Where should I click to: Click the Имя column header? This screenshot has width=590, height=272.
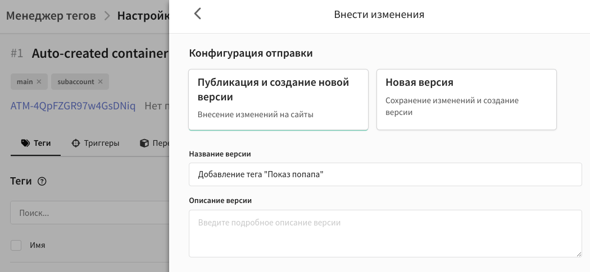38,245
